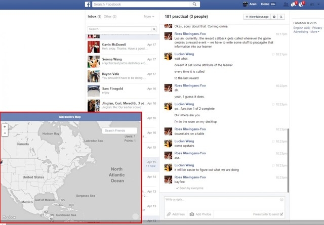The height and width of the screenshot is (225, 324).
Task: Click round button at map bottom right
Action: pos(136,216)
